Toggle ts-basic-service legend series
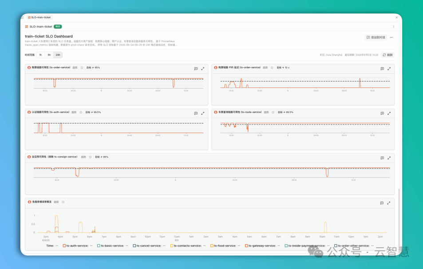This screenshot has width=423, height=269. click(x=112, y=246)
